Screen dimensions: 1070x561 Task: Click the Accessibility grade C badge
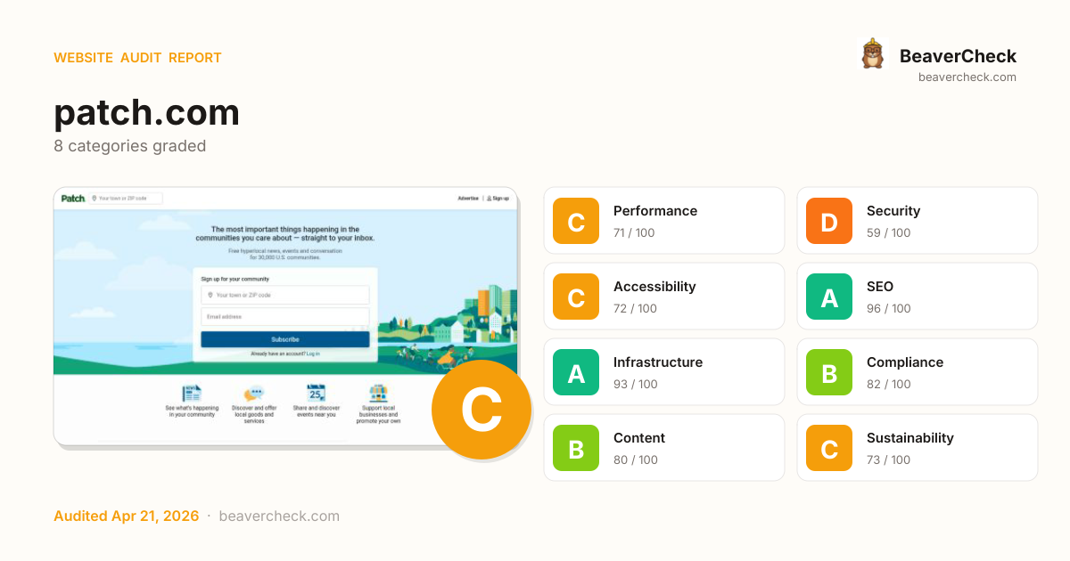576,297
